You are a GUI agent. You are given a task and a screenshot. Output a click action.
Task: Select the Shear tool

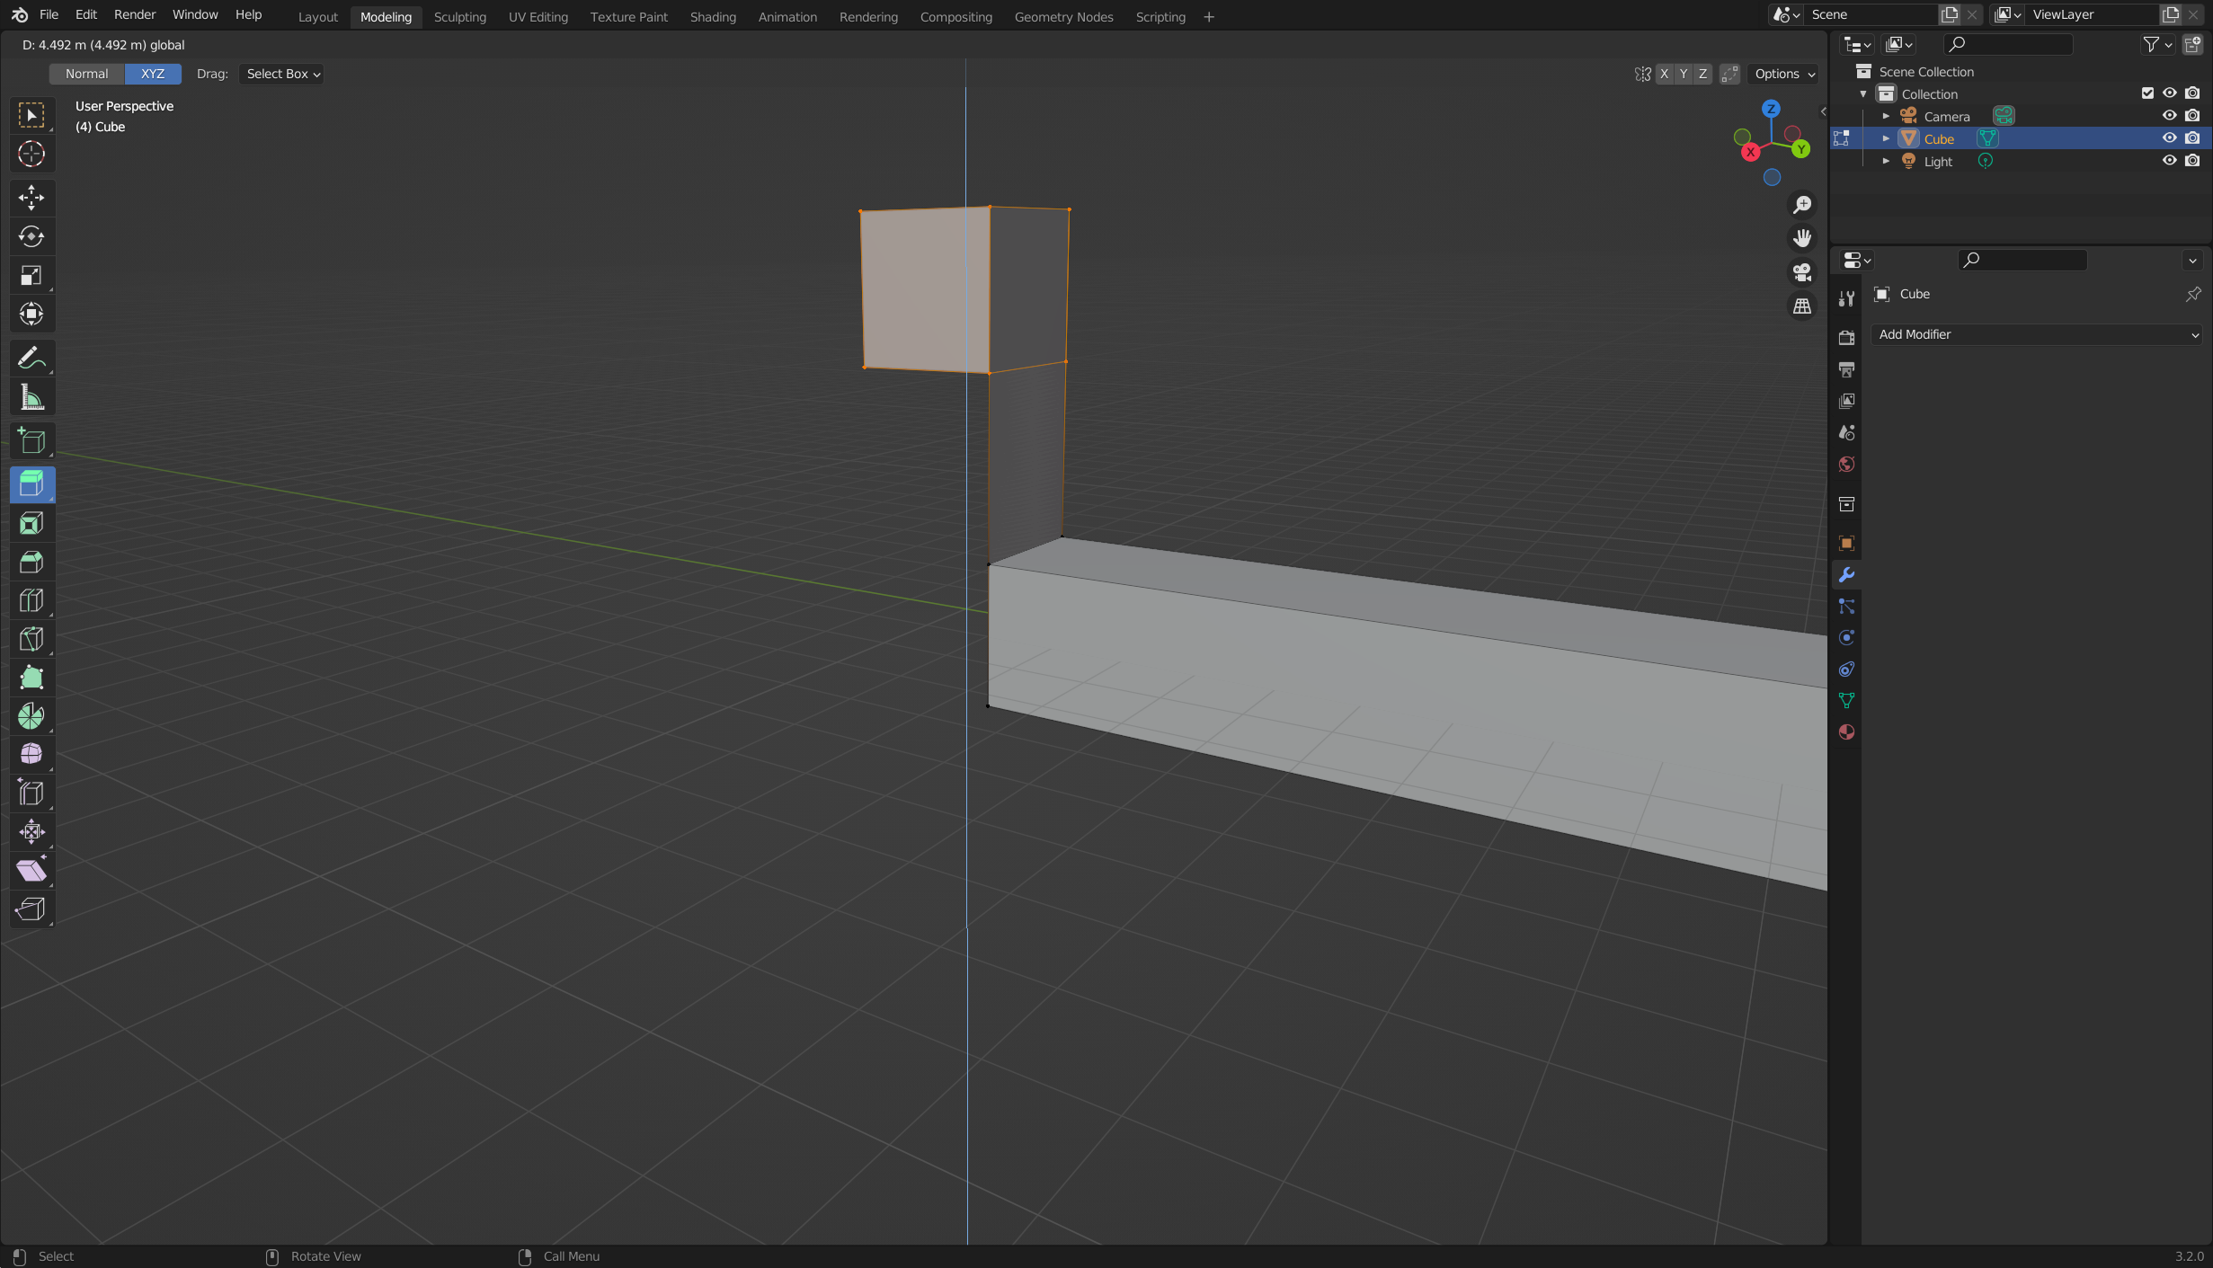point(31,870)
